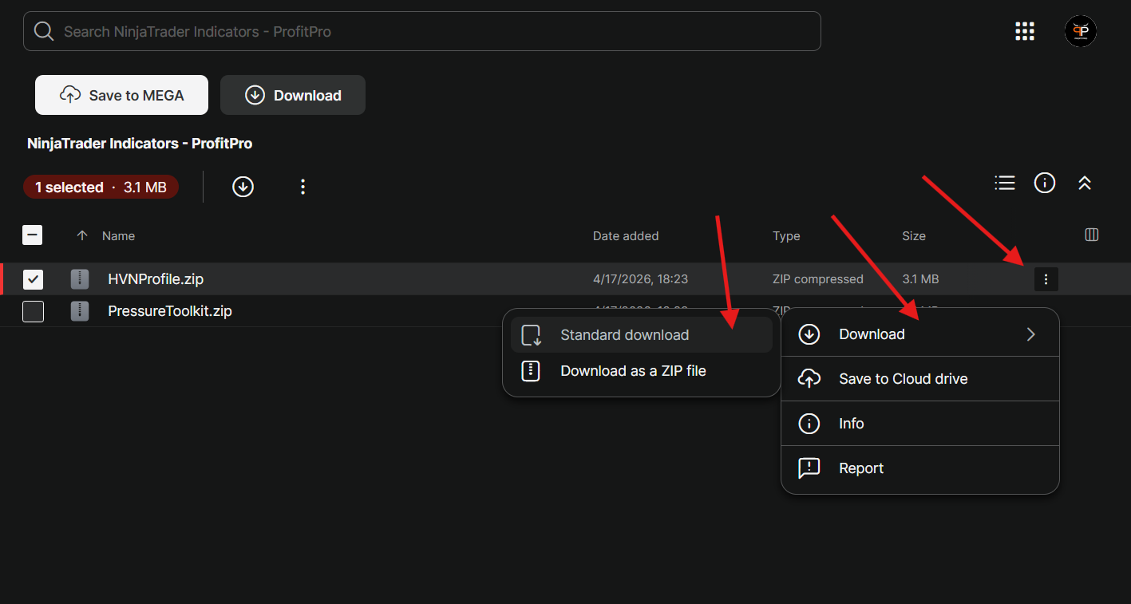The height and width of the screenshot is (604, 1131).
Task: Open three-dot menu for HVNProfile.zip row
Action: [x=1046, y=279]
